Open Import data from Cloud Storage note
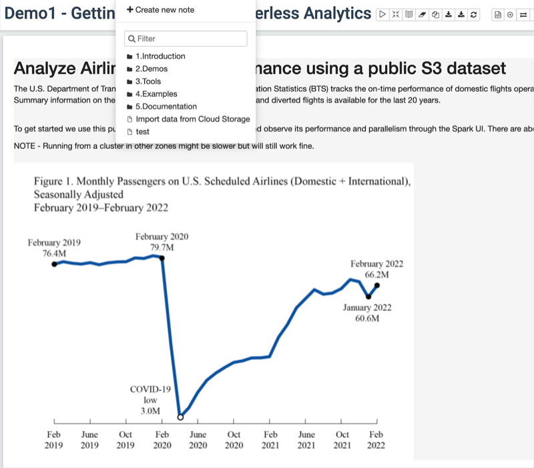The image size is (534, 468). tap(192, 119)
